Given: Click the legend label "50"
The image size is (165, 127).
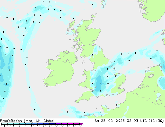Looking at the screenshot, I should coord(81,126).
